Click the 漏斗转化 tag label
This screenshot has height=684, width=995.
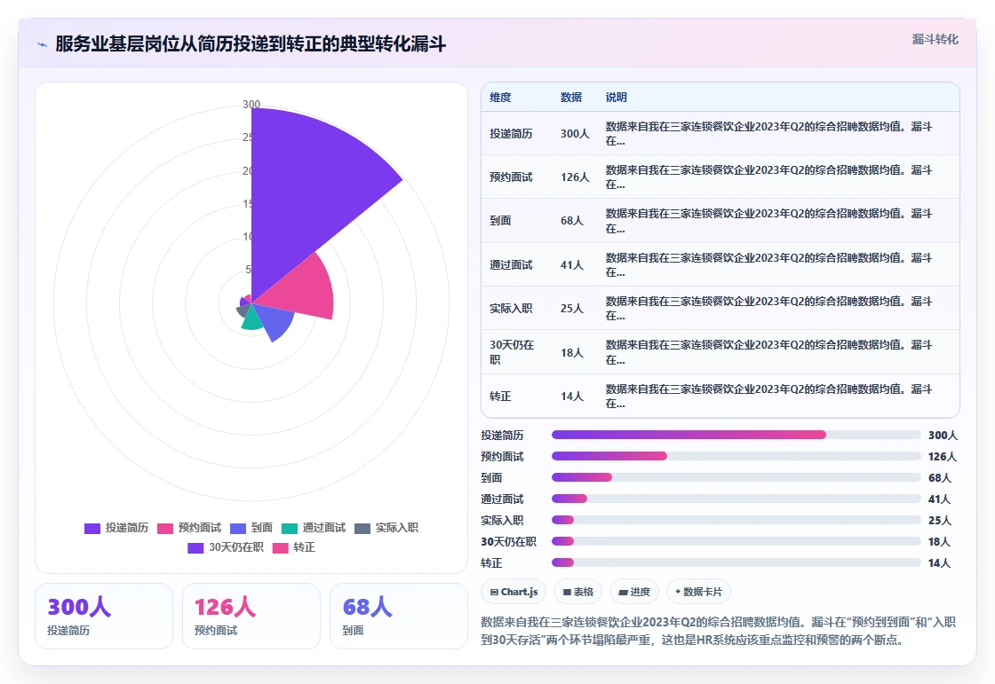(x=935, y=39)
